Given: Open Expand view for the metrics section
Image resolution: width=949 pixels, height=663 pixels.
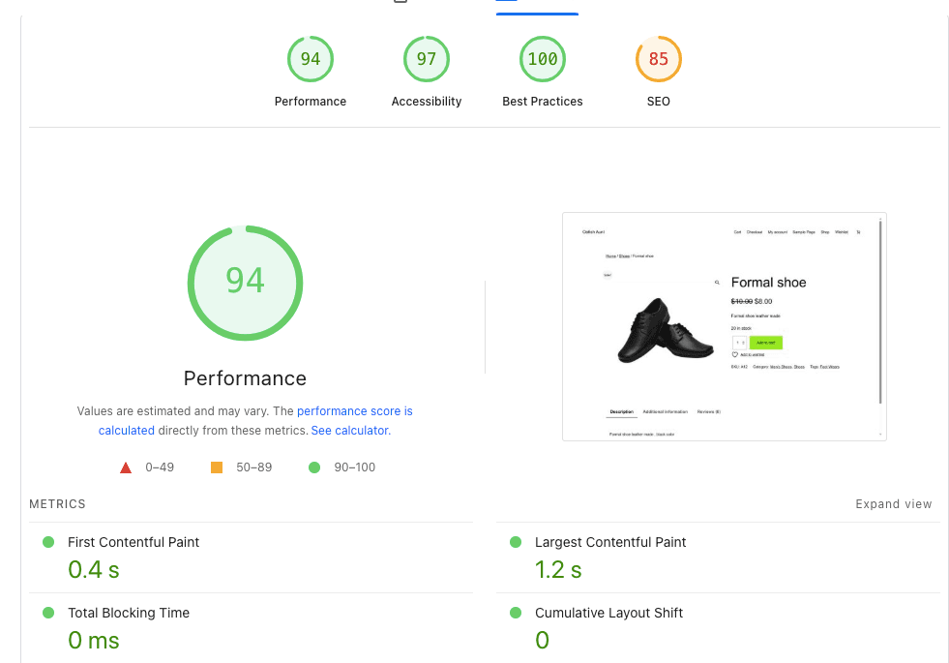Looking at the screenshot, I should pyautogui.click(x=893, y=503).
